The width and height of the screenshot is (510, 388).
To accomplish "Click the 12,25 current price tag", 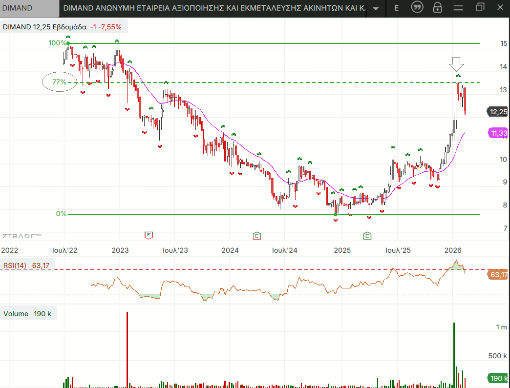I will [498, 112].
